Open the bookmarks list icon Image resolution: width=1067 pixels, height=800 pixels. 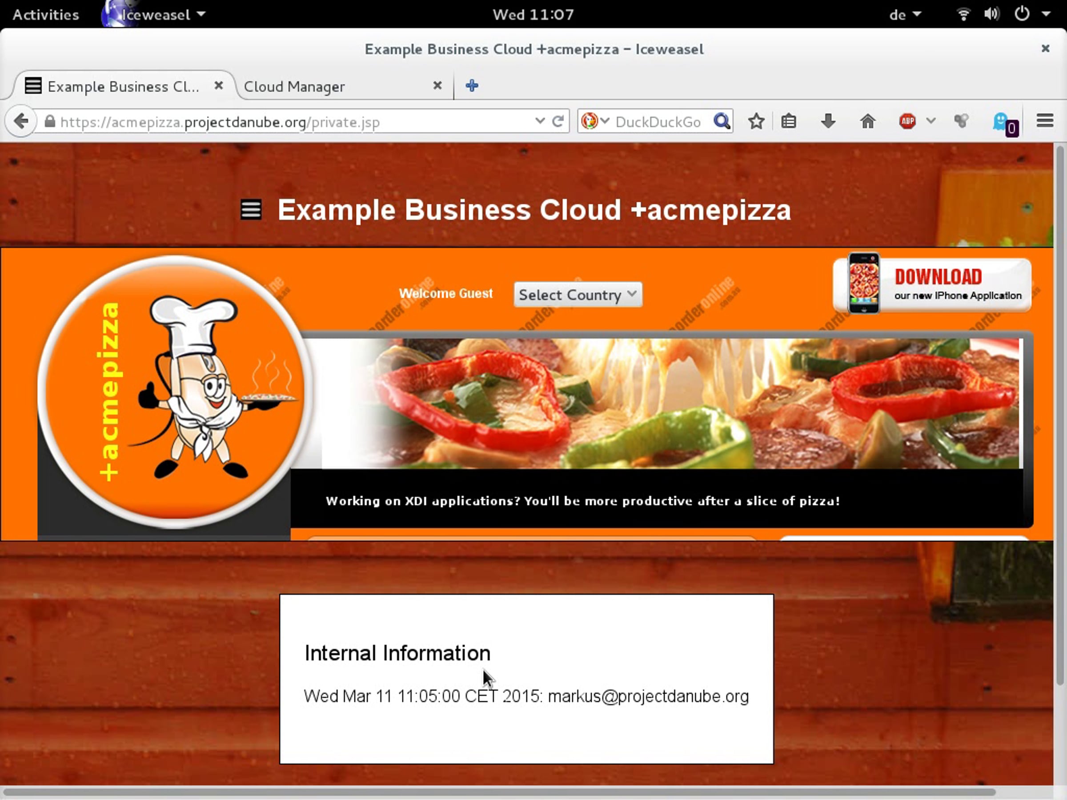tap(789, 121)
